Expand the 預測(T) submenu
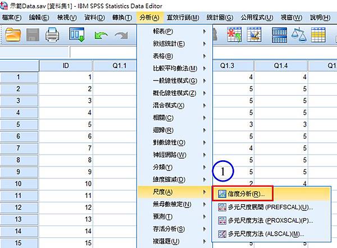337x248 pixels. click(175, 217)
